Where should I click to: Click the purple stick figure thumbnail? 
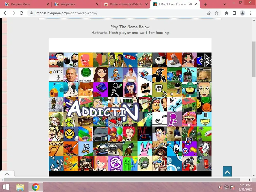174,119
